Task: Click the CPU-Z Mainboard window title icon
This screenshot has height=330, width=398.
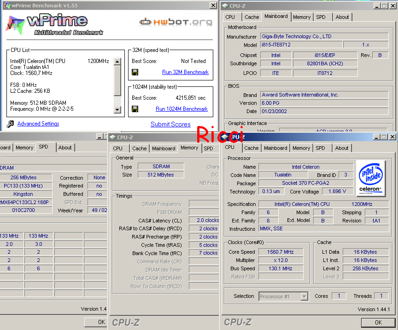Action: (x=225, y=6)
